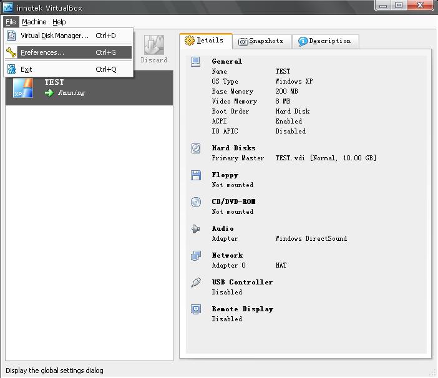Viewport: 438px width, 378px height.
Task: Click the Floppy diskette icon
Action: click(196, 175)
